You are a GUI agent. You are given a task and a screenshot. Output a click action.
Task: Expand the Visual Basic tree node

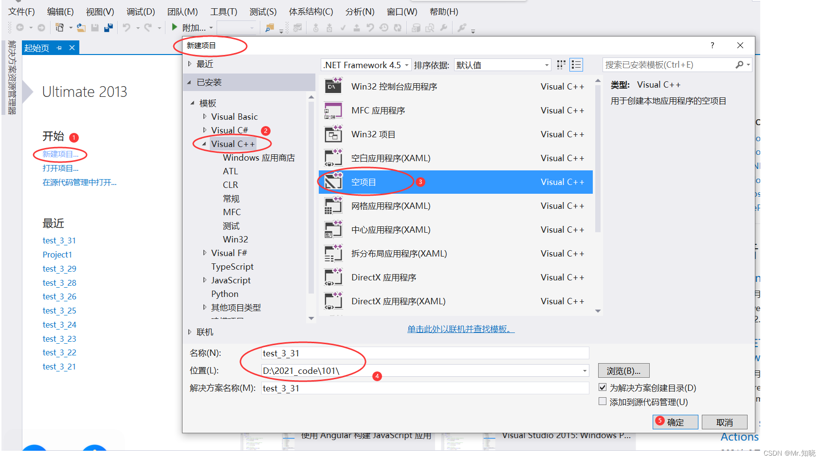204,116
